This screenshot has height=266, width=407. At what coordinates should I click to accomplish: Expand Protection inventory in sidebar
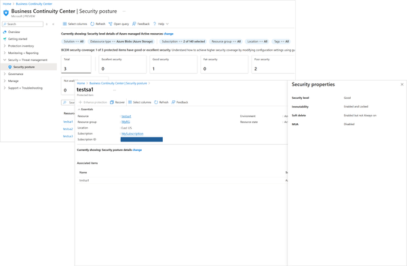[x=5, y=46]
